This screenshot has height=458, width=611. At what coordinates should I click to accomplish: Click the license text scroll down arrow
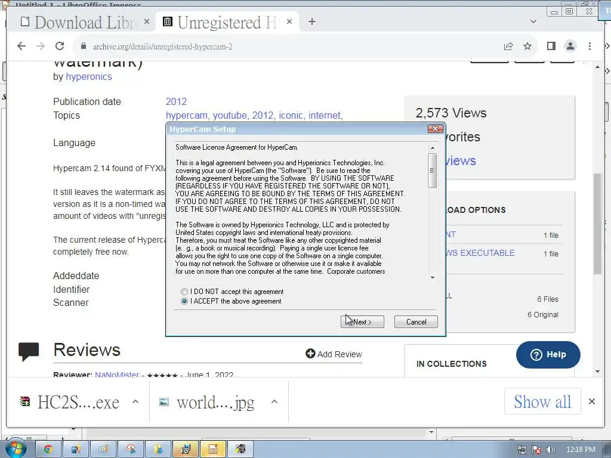tap(432, 278)
